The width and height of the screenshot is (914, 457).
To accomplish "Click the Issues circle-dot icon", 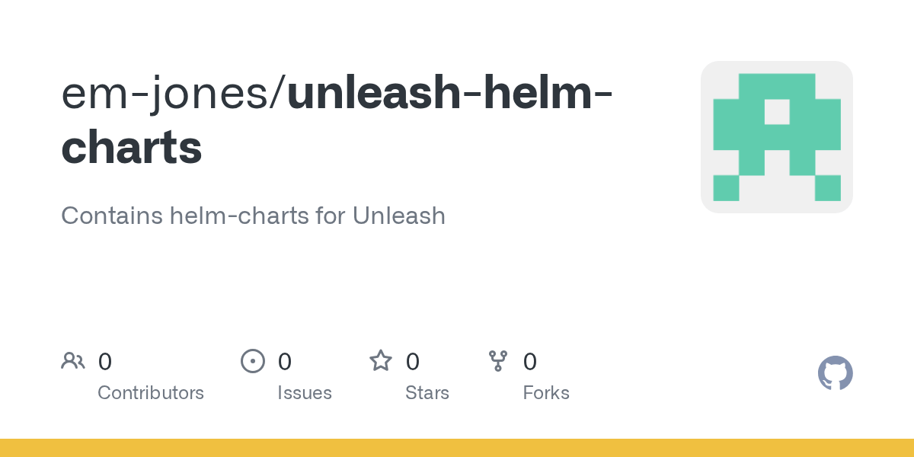I will 253,360.
